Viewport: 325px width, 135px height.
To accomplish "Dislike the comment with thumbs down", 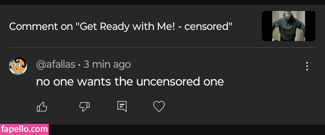I will click(x=84, y=106).
